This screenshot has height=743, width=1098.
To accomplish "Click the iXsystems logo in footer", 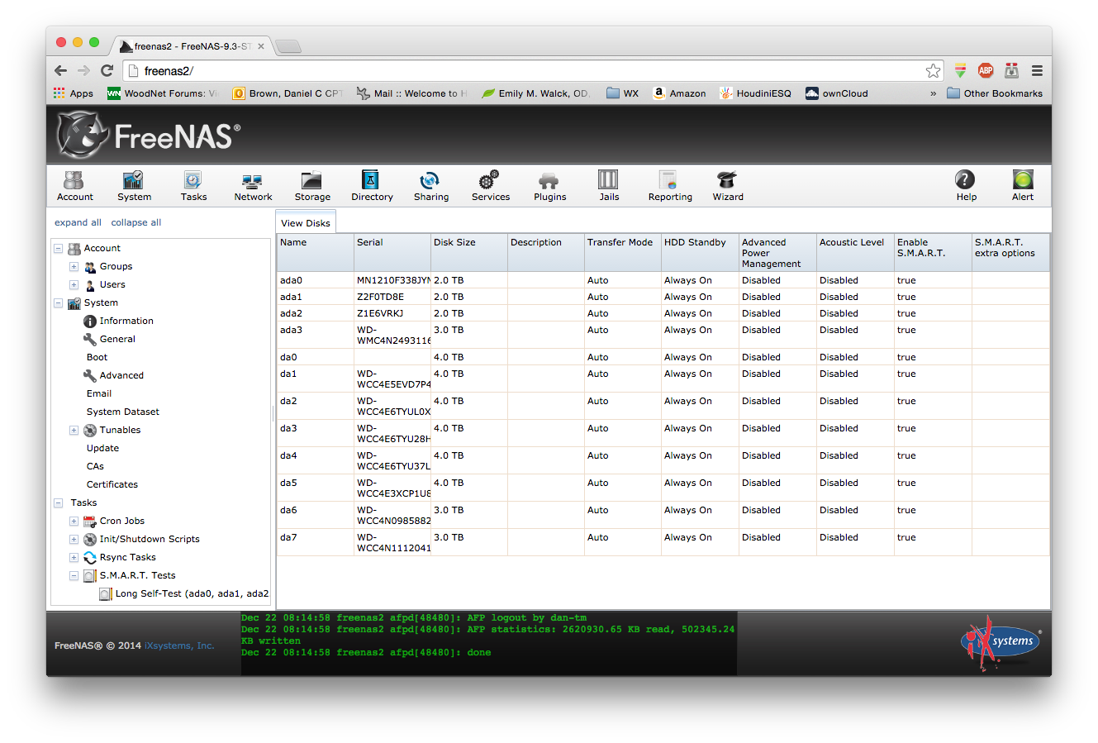I will [x=1001, y=643].
